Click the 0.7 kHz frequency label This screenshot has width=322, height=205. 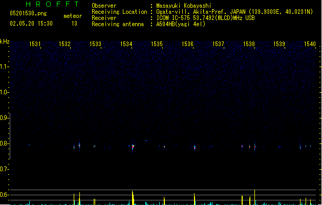click(4, 169)
